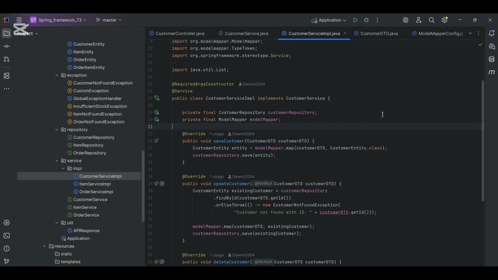Image resolution: width=498 pixels, height=280 pixels.
Task: Collapse the service folder
Action: point(57,161)
